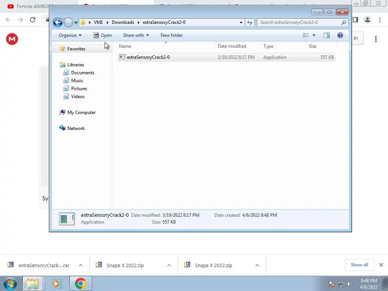Open the volume speaker tray icon
This screenshot has height=291, width=388.
click(350, 284)
